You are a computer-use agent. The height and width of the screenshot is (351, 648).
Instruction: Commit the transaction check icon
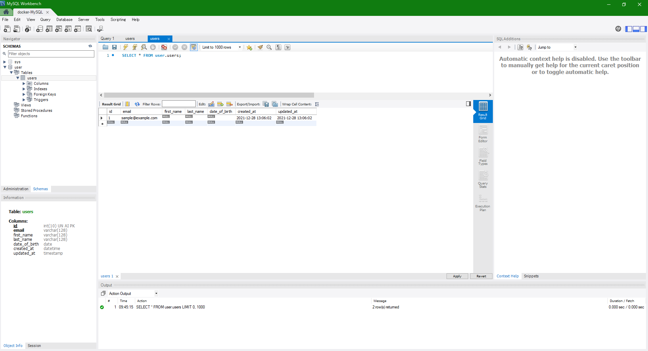tap(175, 47)
